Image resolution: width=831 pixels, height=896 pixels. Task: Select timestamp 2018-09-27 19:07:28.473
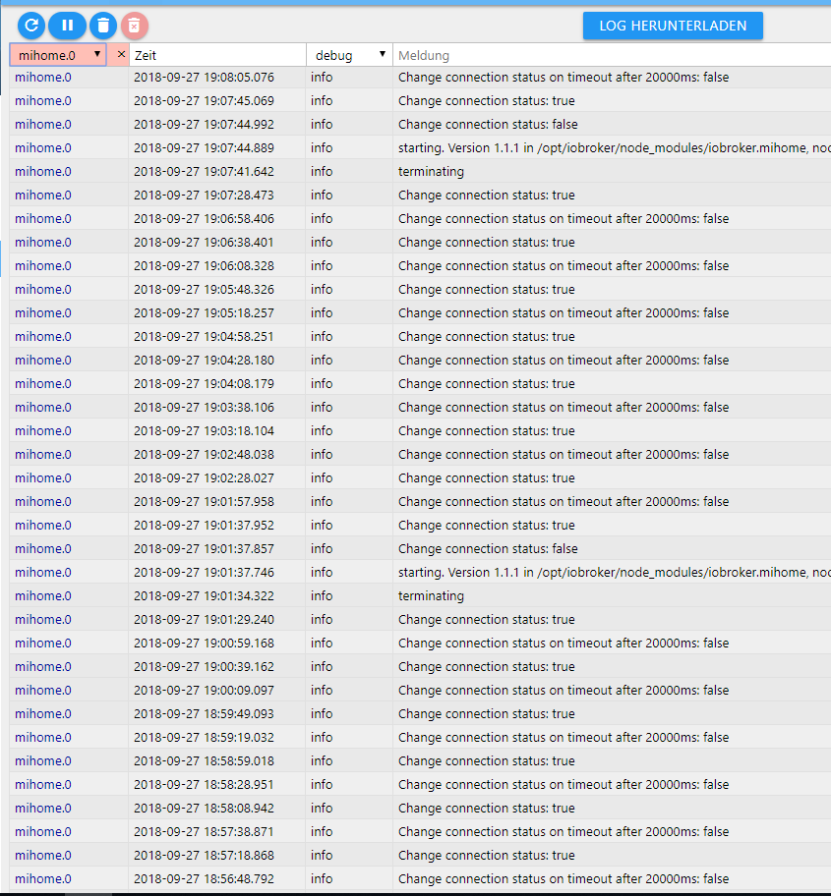(x=204, y=196)
